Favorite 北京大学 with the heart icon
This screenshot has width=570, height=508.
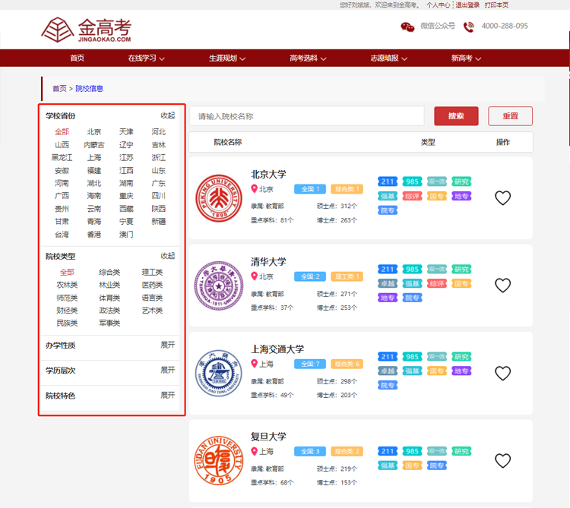coord(502,198)
